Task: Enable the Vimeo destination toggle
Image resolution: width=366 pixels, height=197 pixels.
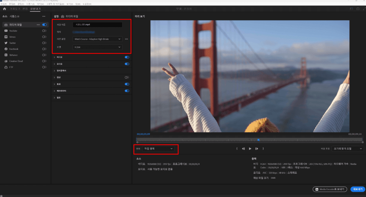Action: (x=44, y=37)
